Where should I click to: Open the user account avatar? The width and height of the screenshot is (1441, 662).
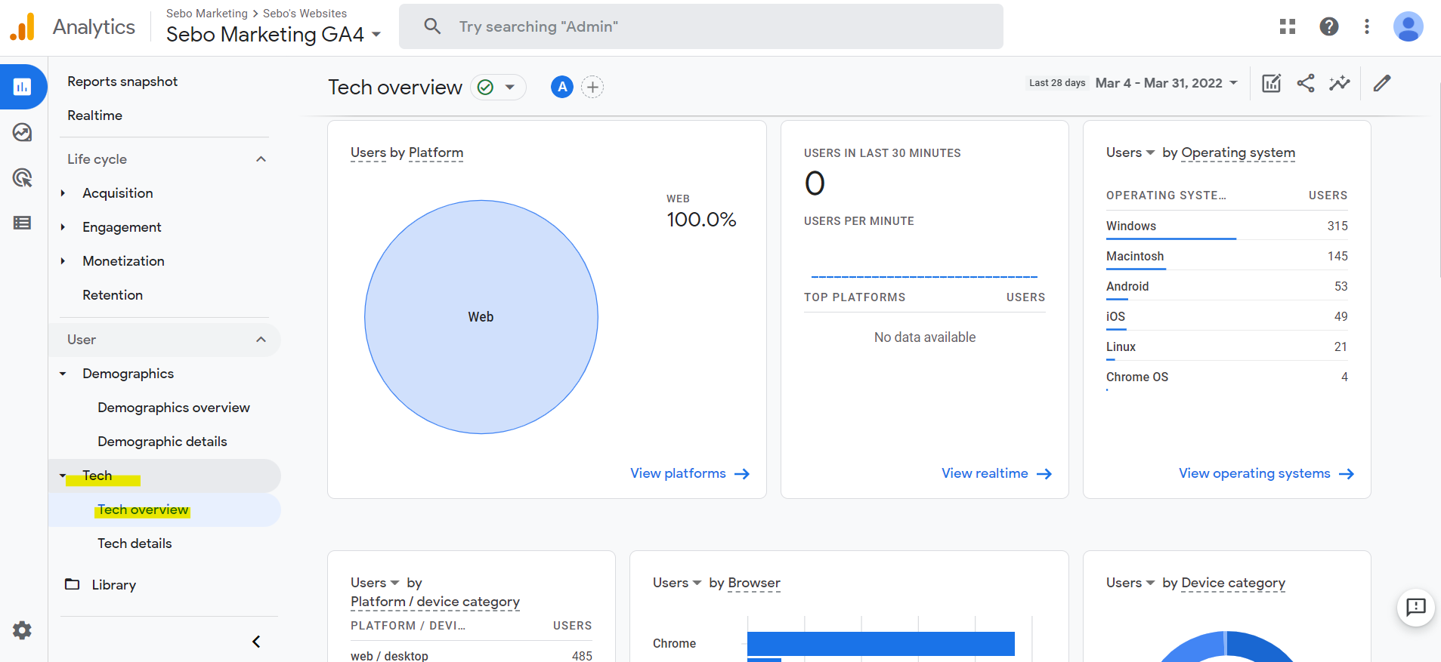click(1409, 26)
